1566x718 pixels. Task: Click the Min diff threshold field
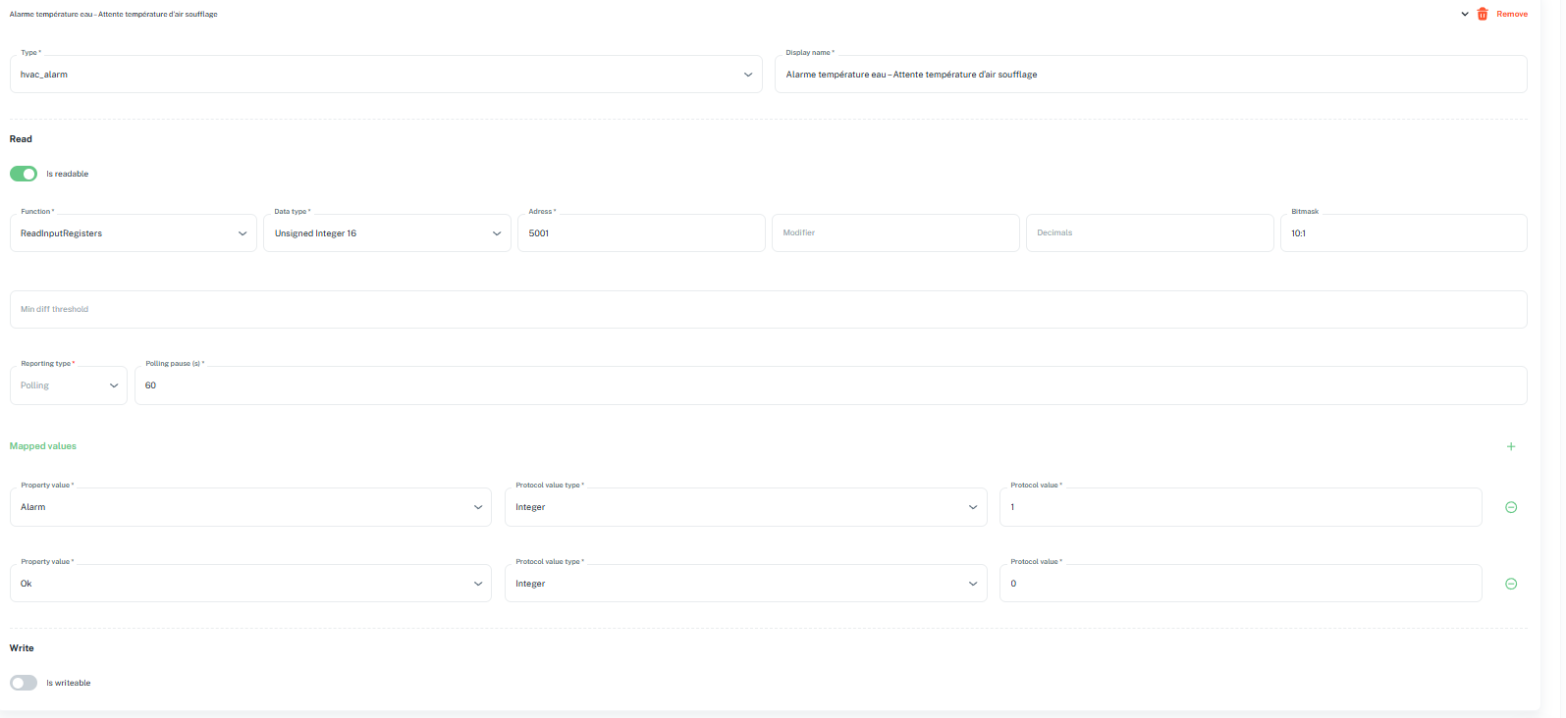coord(768,309)
